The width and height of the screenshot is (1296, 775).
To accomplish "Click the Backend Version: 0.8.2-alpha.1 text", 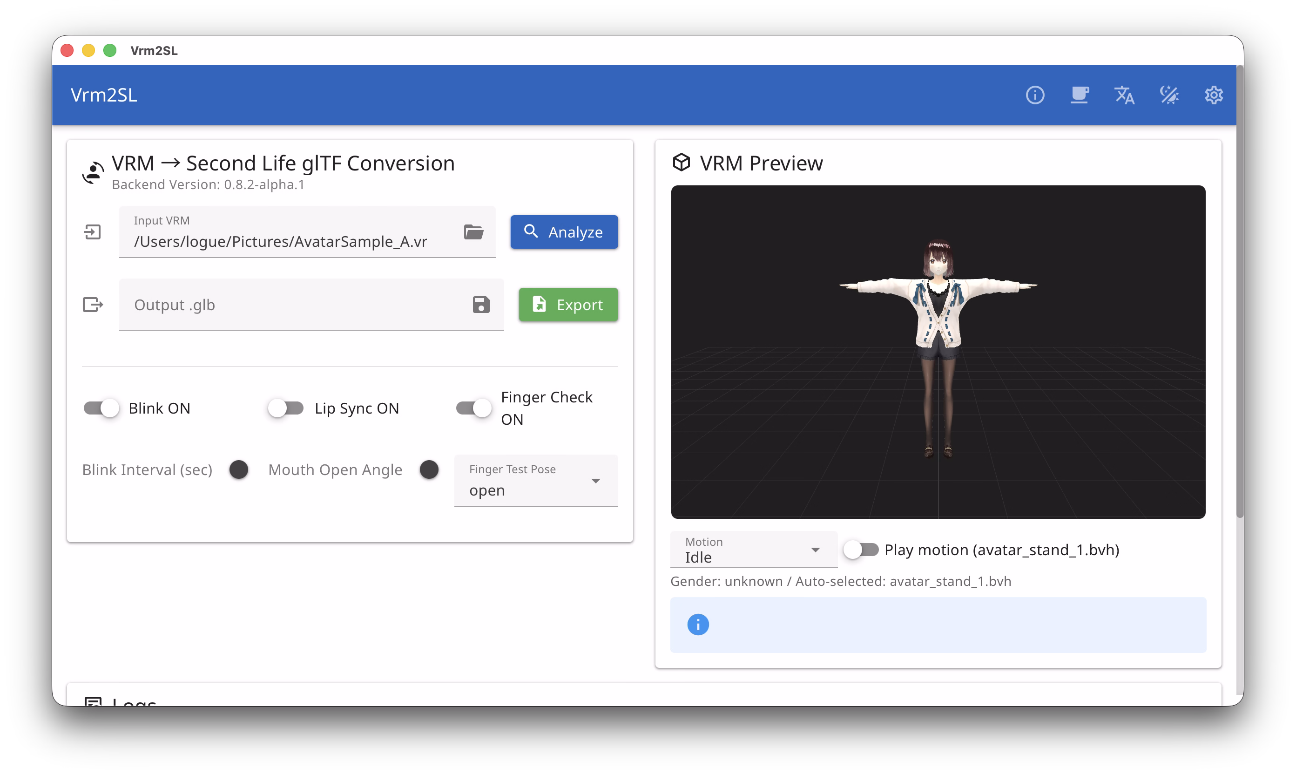I will pos(208,184).
